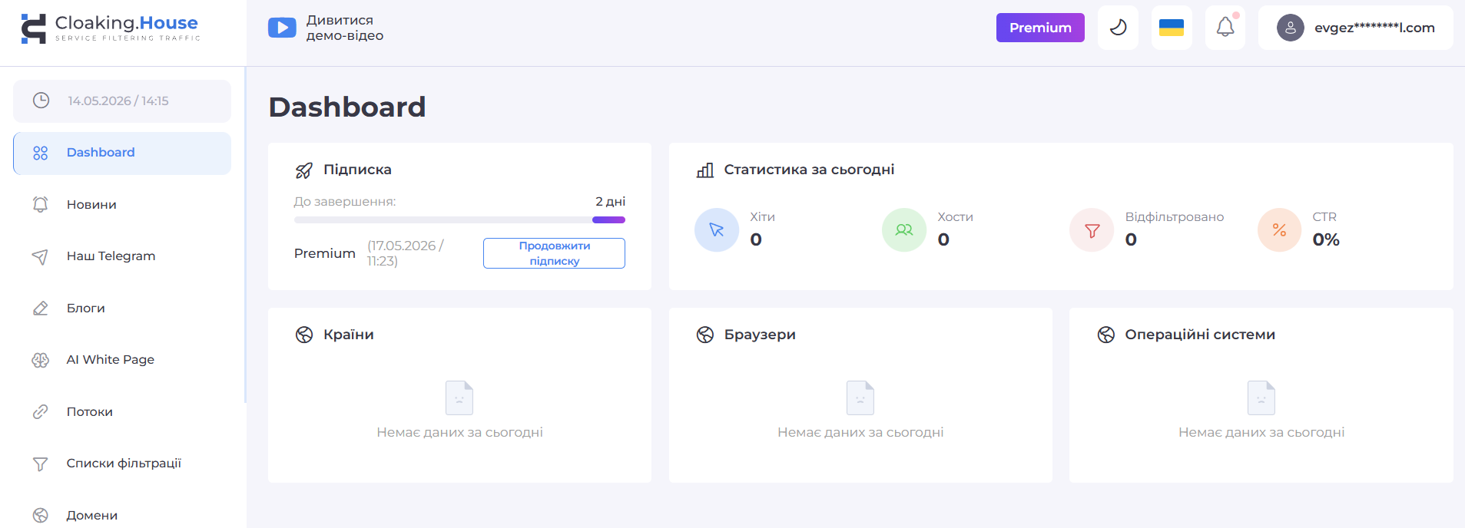Click the Dashboard page heading
The image size is (1465, 528).
click(x=347, y=107)
